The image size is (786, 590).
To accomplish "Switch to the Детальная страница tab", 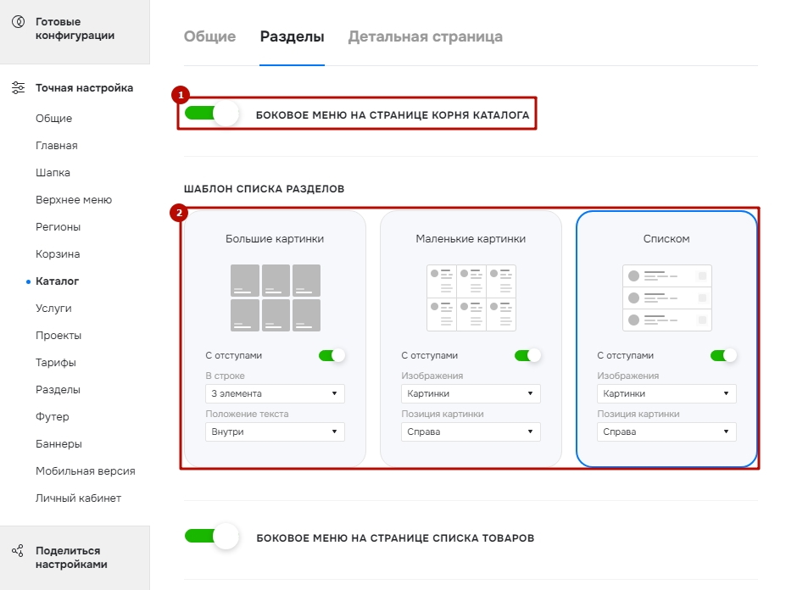I will point(426,36).
